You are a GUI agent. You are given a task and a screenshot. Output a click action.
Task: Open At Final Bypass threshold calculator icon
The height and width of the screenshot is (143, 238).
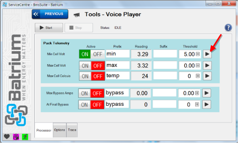point(197,105)
